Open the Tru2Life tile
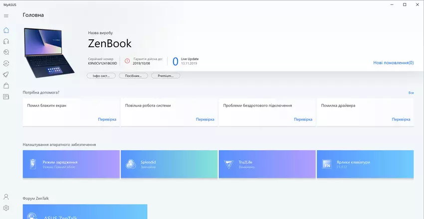Image resolution: width=424 pixels, height=219 pixels. pos(267,164)
